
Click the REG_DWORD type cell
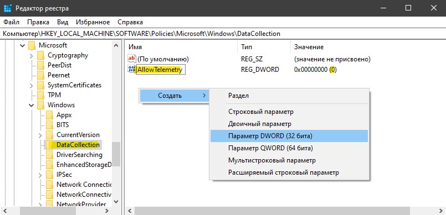click(x=260, y=70)
